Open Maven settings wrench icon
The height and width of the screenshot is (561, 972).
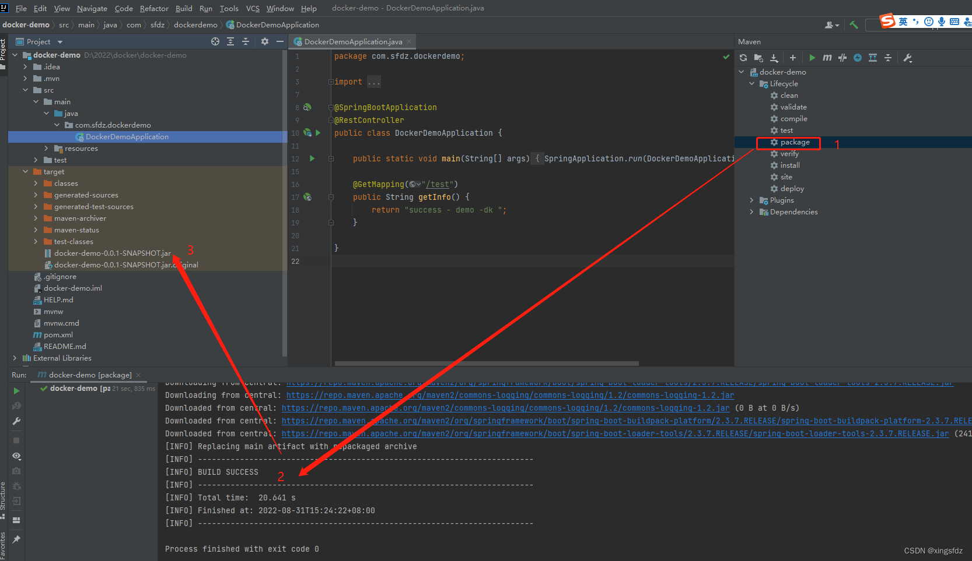(908, 58)
